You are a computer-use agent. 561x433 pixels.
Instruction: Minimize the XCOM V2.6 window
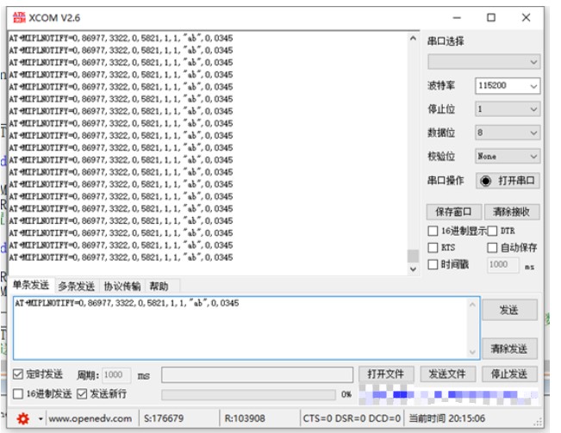tap(457, 17)
